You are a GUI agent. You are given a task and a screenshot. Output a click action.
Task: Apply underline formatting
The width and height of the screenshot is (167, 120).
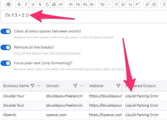pos(33,4)
